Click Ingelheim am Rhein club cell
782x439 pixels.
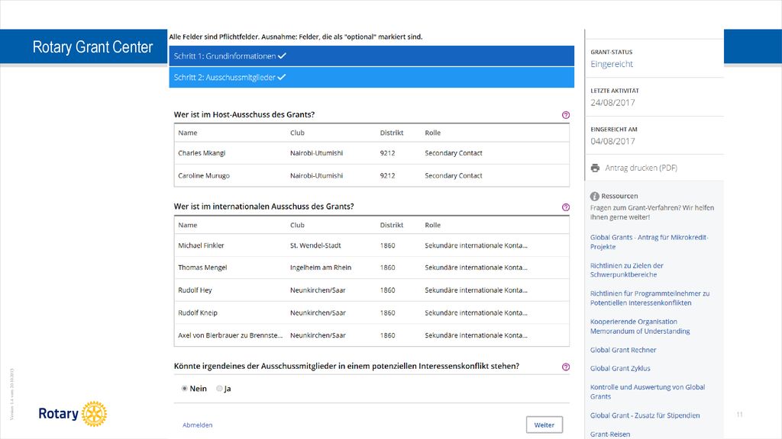point(321,268)
